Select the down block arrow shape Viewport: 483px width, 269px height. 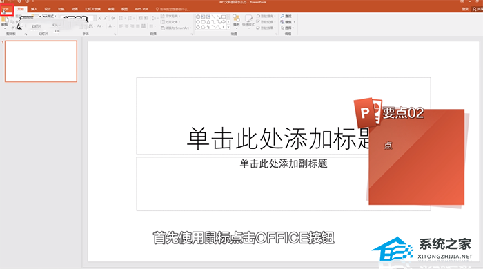(x=198, y=27)
